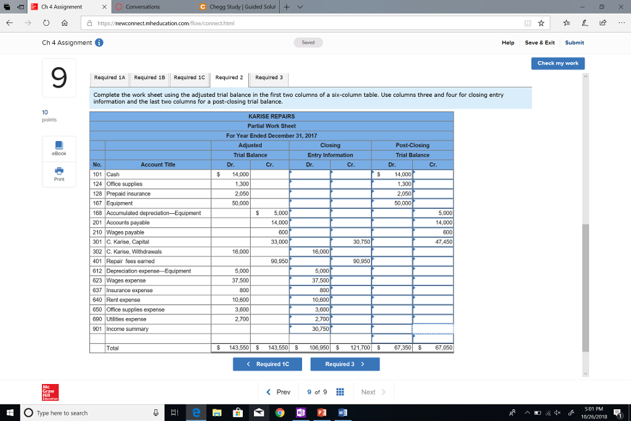Print the question using Print icon
Image resolution: width=631 pixels, height=421 pixels.
59,174
